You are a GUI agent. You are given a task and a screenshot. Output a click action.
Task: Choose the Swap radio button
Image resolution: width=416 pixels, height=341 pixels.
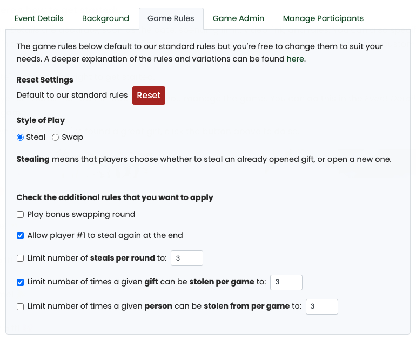coord(55,137)
